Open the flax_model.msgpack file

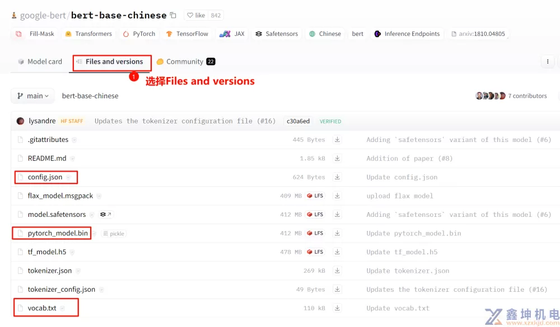coord(60,196)
